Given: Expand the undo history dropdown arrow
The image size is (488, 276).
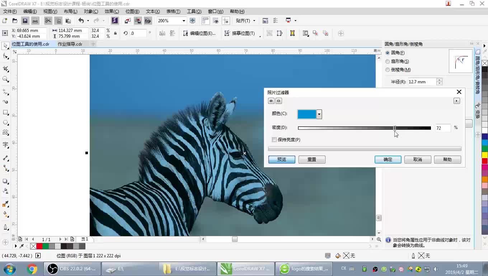Looking at the screenshot, I should click(x=88, y=20).
